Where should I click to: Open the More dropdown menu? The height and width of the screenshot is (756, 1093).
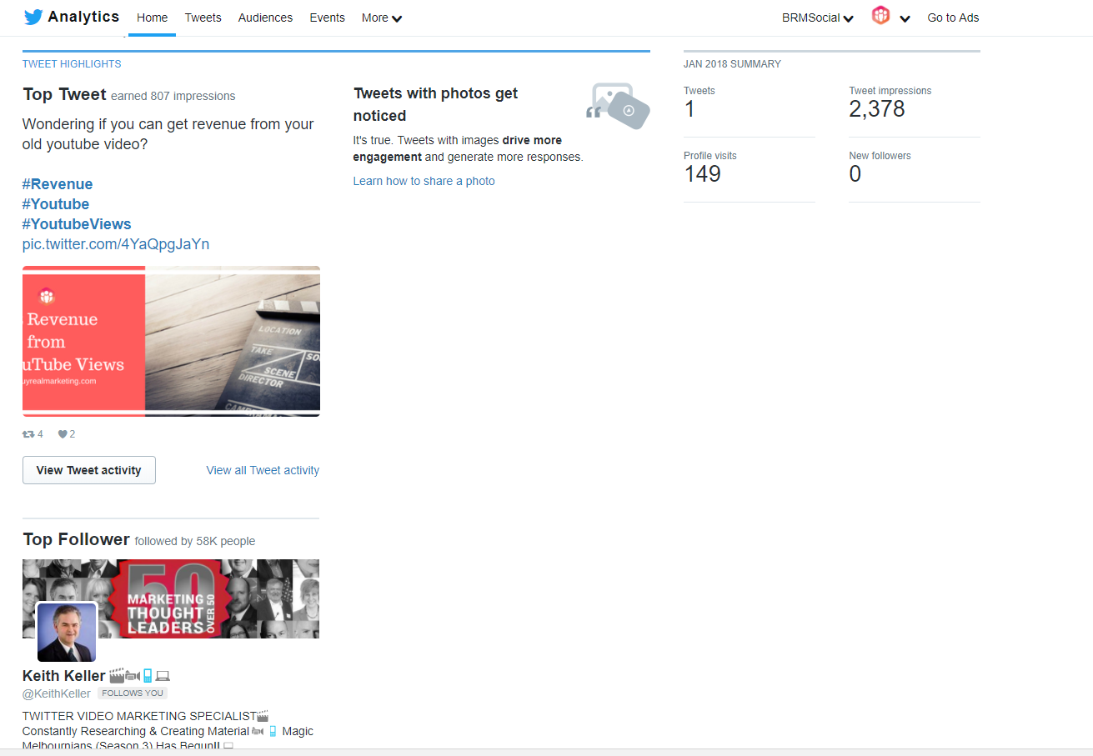click(x=382, y=18)
